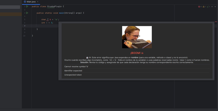Viewport: 218px width, 111px height.
Task: Click line number 7 in gutter
Action: click(25, 26)
